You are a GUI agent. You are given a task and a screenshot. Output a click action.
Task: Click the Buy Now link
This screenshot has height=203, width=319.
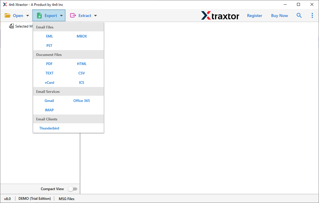click(279, 16)
